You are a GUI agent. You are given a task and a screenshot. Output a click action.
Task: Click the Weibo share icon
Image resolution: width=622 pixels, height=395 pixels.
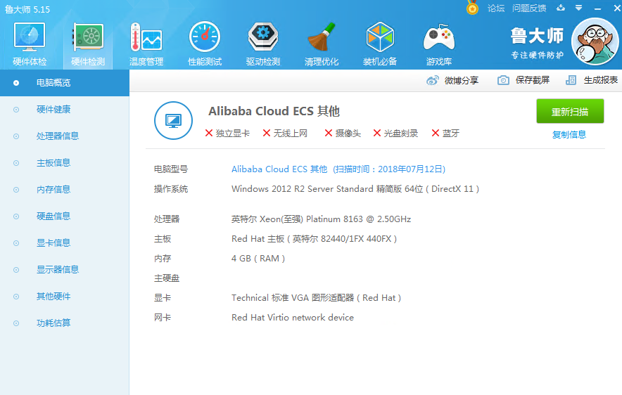coord(433,80)
